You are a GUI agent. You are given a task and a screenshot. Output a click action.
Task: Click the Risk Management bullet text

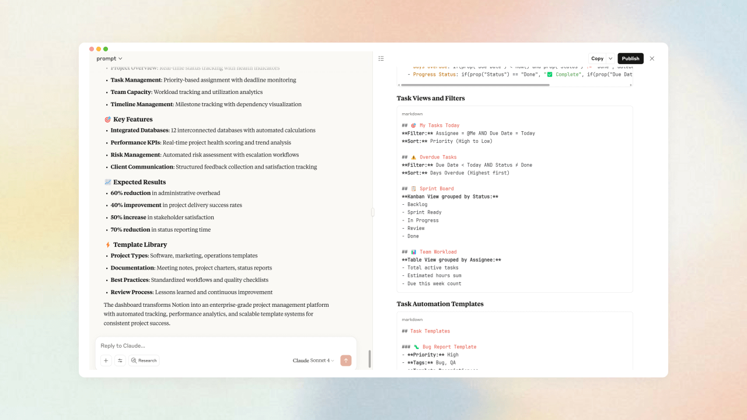pos(205,155)
